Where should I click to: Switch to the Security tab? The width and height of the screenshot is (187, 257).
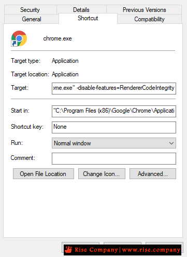[30, 10]
